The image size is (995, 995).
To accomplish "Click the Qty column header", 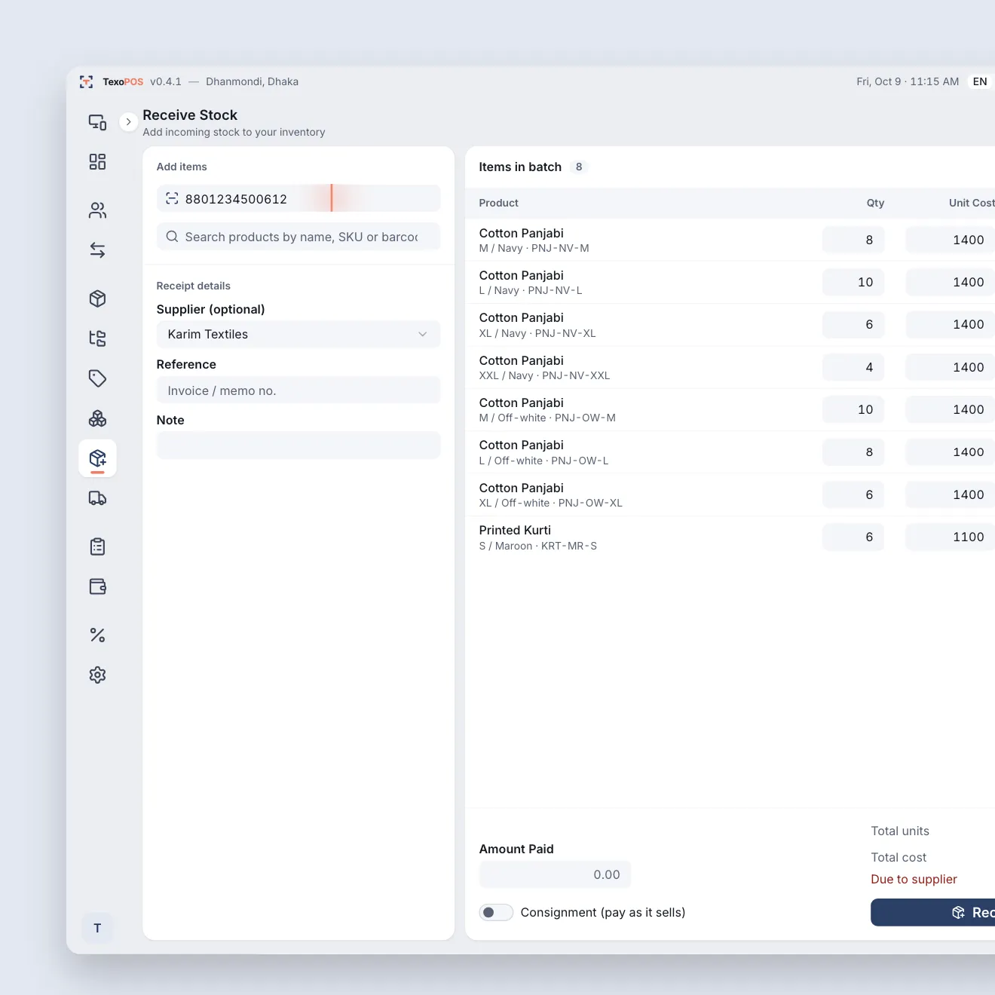I will click(x=875, y=203).
